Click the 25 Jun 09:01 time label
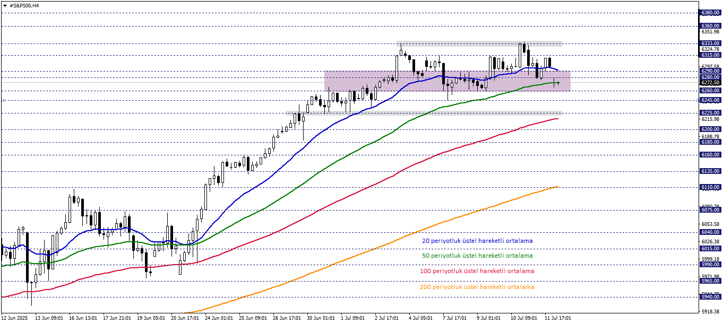Image resolution: width=723 pixels, height=324 pixels. [253, 318]
